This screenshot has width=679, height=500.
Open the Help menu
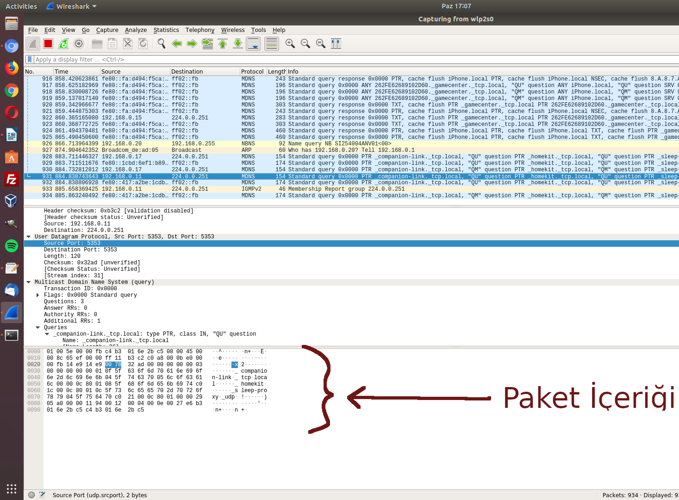pyautogui.click(x=279, y=30)
